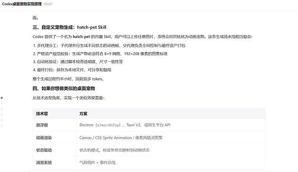Click the paragraph beginning 'Codex 提供了一个名为 hatch-pet'
Viewport: 298px width, 172px height.
[x=143, y=37]
